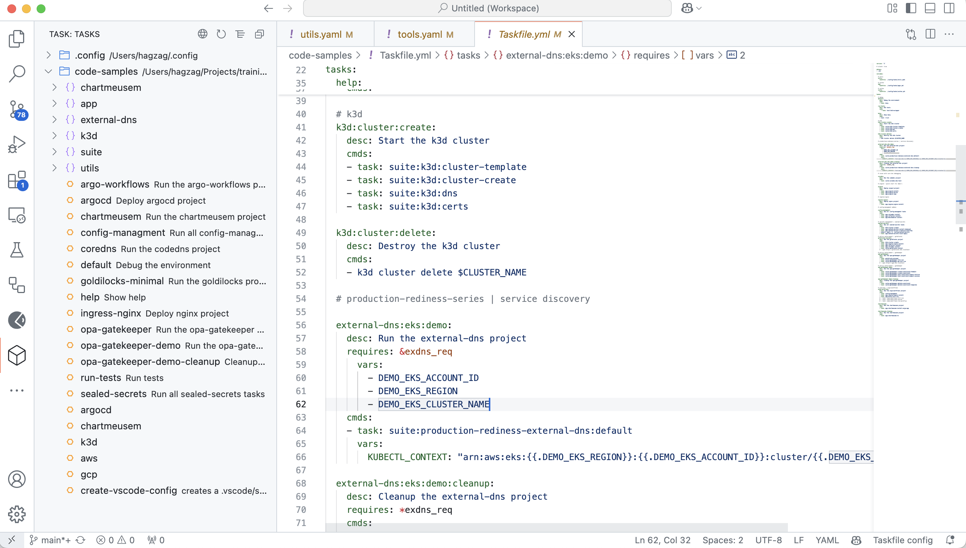Open the Testing flask view
Image resolution: width=966 pixels, height=548 pixels.
(x=16, y=250)
